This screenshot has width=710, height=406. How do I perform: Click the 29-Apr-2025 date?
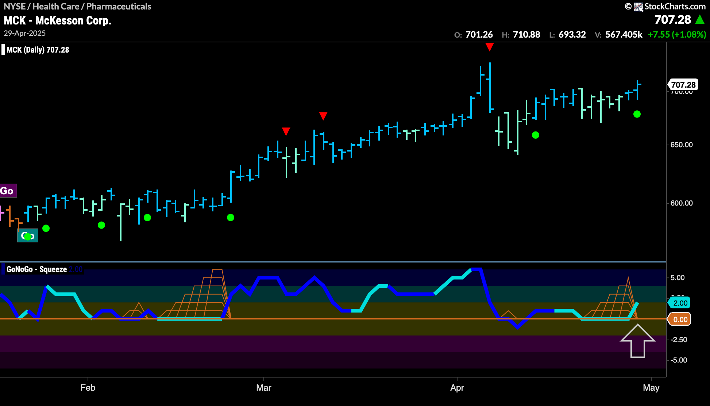pos(25,33)
